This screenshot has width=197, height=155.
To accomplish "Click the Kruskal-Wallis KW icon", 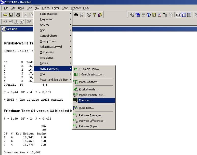I will click(75, 89).
